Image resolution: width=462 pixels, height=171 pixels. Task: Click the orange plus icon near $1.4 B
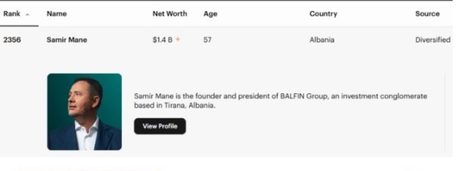point(177,40)
